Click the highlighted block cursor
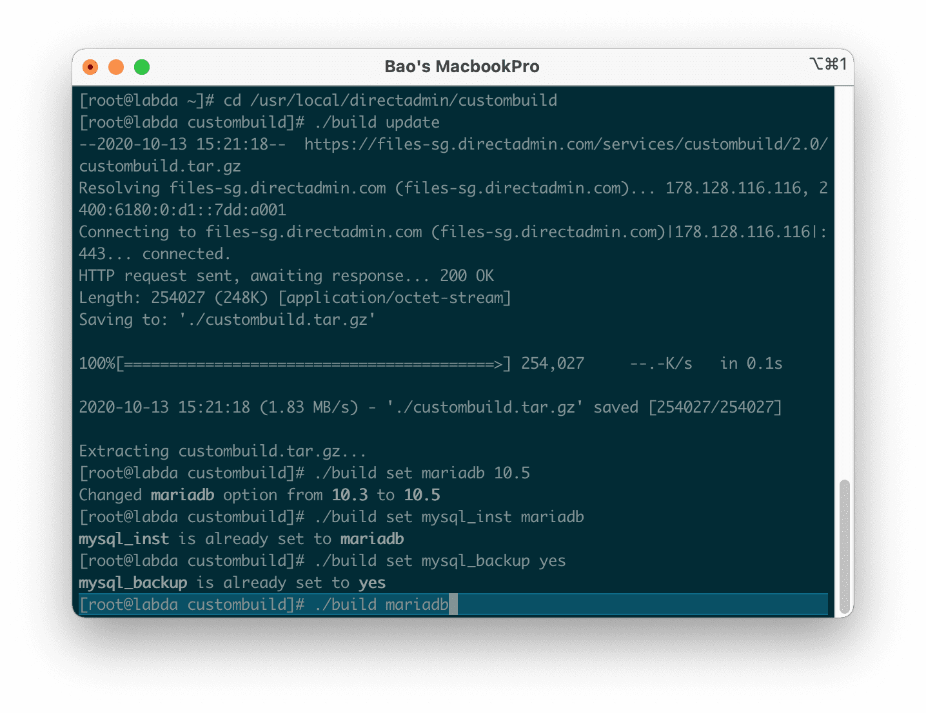This screenshot has width=926, height=713. click(453, 605)
